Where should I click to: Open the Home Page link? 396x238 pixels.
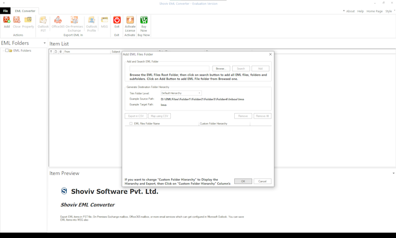tap(374, 11)
